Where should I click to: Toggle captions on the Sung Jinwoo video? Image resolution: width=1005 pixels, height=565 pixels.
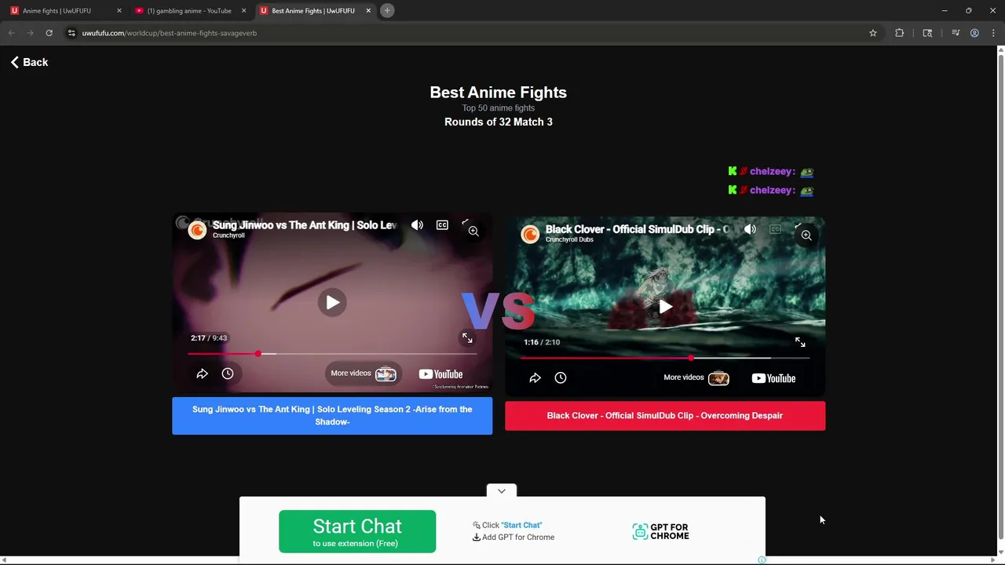(x=442, y=225)
